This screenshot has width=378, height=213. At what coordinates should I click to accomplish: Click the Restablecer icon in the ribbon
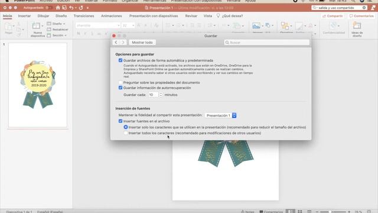coord(49,29)
